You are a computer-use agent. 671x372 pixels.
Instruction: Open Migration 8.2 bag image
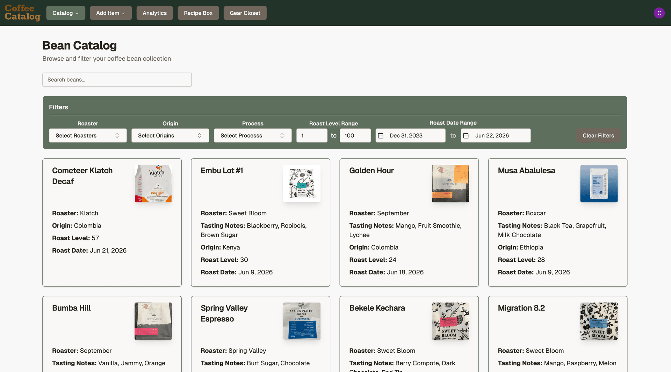599,321
